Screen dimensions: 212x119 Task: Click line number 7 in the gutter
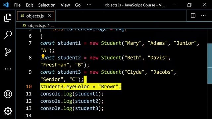[30, 43]
